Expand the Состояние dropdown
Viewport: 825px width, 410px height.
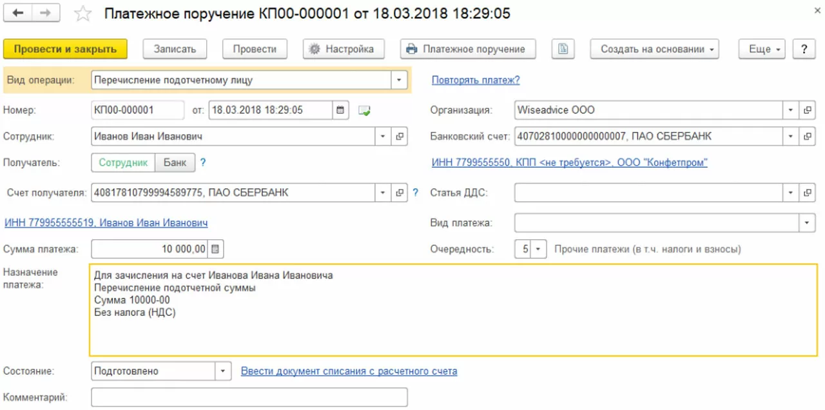(223, 371)
